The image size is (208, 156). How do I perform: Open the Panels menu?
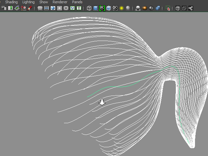[77, 2]
